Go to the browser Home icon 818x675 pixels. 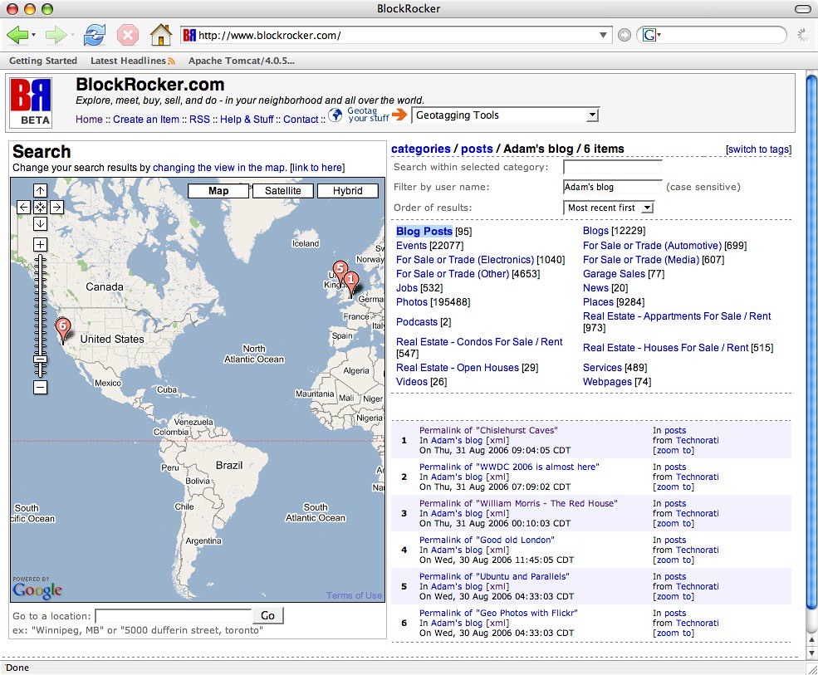(x=160, y=35)
